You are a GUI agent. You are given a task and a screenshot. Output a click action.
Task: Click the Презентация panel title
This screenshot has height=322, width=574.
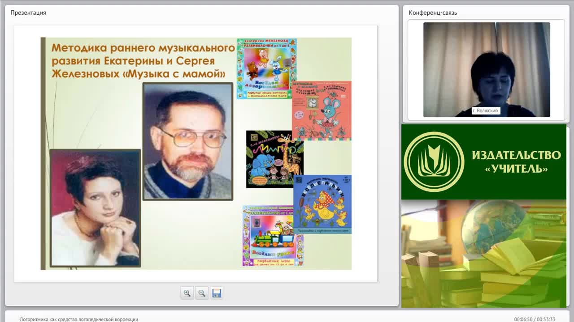click(x=28, y=13)
